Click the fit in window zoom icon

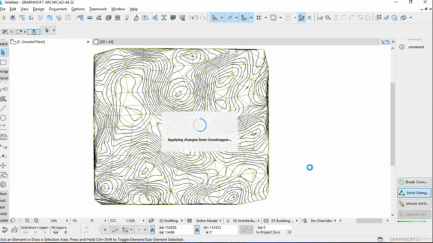tap(36, 221)
